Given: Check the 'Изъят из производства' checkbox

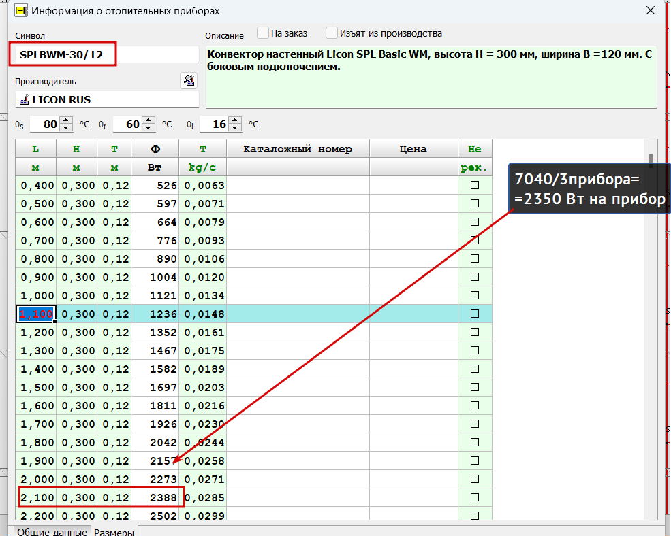Looking at the screenshot, I should [x=332, y=33].
